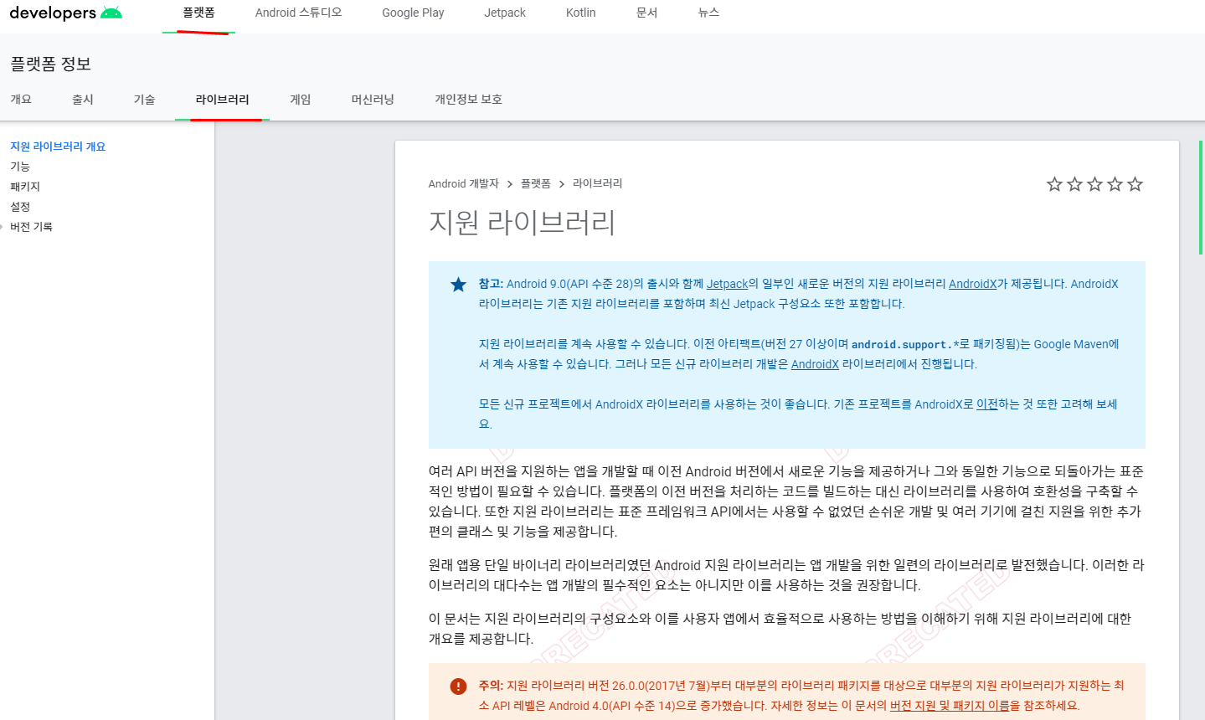Switch to the 개요 sub-tab
This screenshot has height=720, width=1205.
click(x=21, y=100)
